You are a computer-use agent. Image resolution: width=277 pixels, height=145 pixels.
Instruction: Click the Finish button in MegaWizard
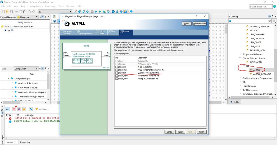point(202,132)
